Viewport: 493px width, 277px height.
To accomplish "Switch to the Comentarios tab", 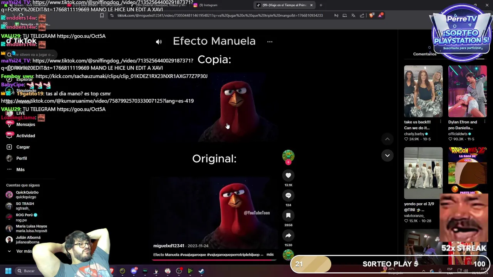I will [x=425, y=54].
